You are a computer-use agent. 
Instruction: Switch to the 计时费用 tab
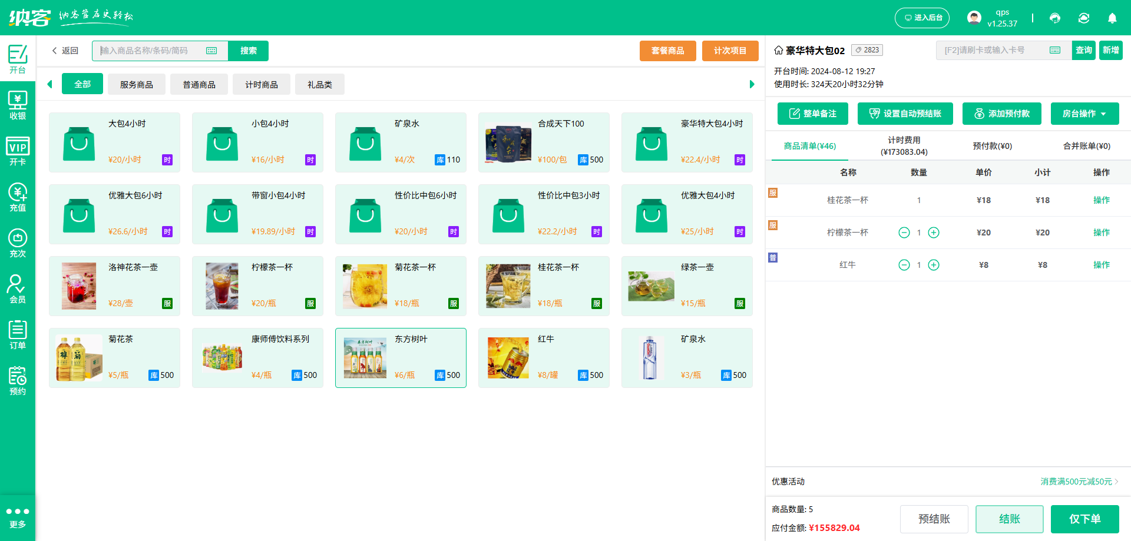coord(904,146)
